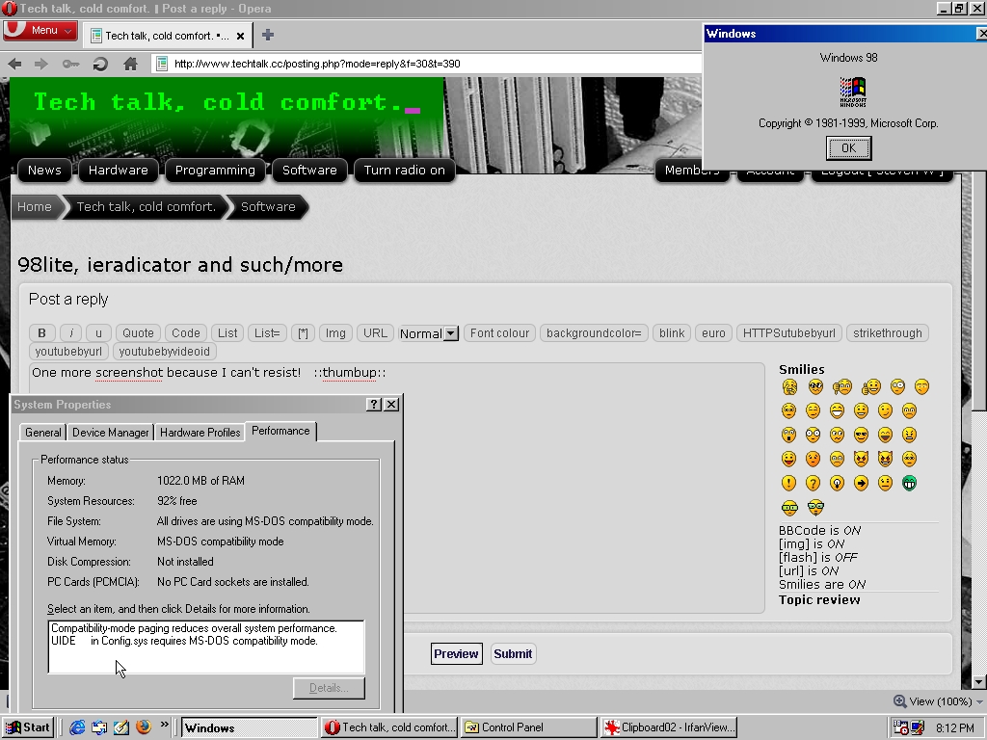This screenshot has width=987, height=740.
Task: Insert the sunglasses cool smiley
Action: 861,435
